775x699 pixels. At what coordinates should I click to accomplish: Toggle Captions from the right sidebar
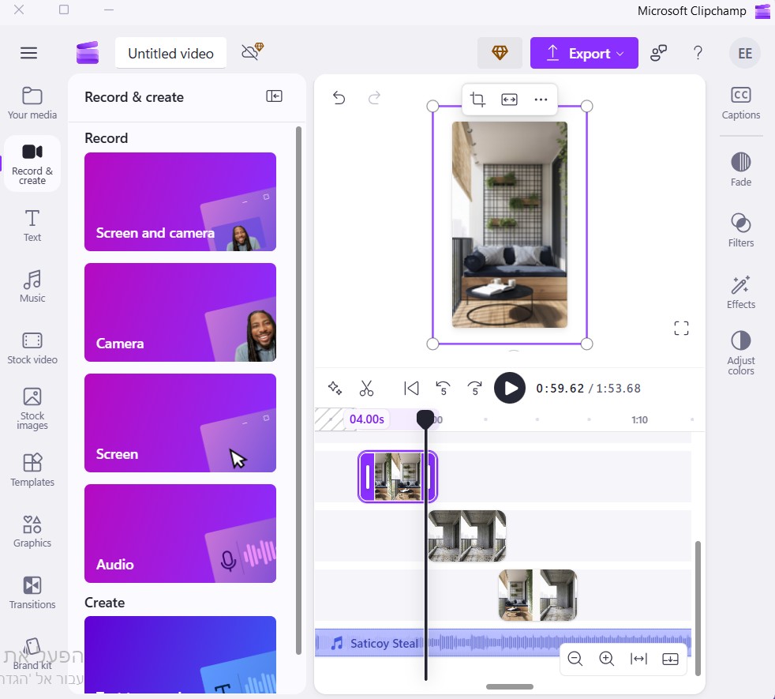(x=740, y=103)
